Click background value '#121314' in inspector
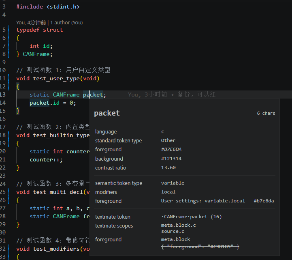Image resolution: width=292 pixels, height=260 pixels. point(171,159)
